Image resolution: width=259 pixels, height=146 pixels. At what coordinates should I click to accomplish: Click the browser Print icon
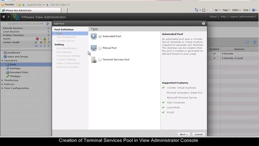pos(216,10)
